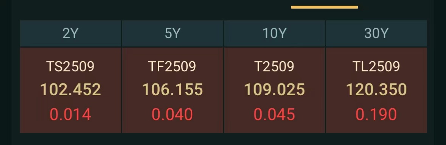
Task: Select the 2Y column header
Action: click(x=70, y=34)
